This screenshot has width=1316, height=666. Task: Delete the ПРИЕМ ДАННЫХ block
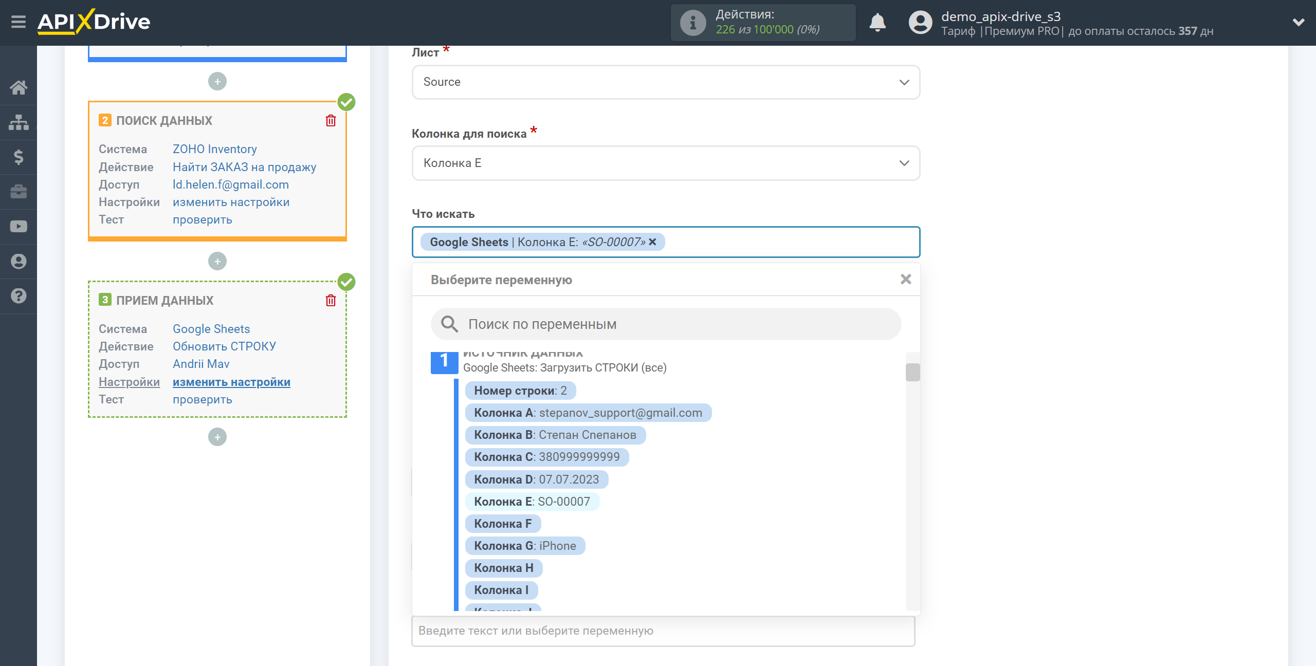coord(331,301)
